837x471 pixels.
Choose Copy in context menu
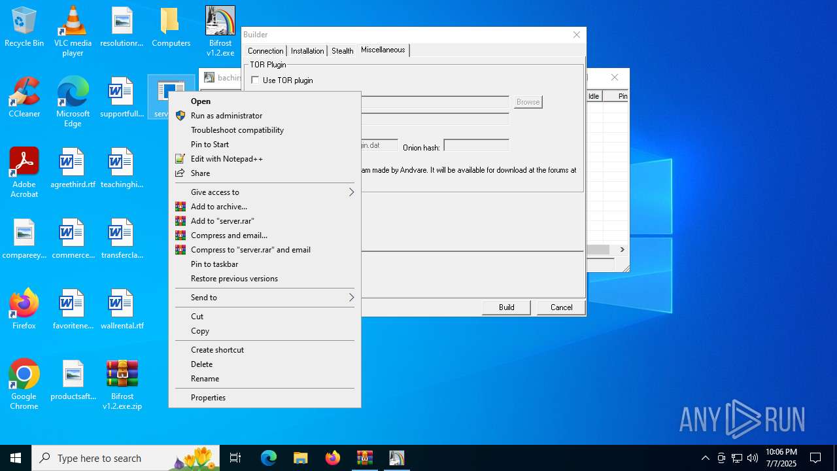(265, 330)
